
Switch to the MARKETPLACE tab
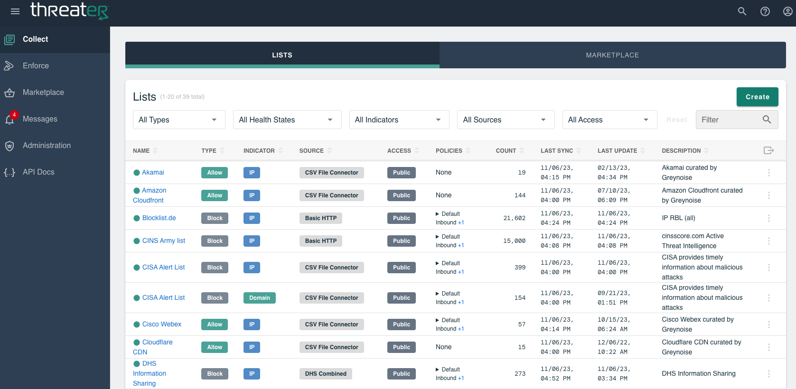[x=612, y=55]
